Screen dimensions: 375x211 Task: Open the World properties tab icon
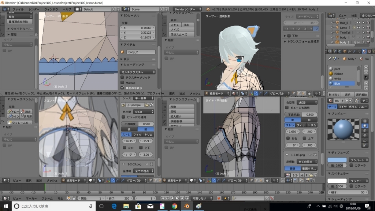click(x=339, y=51)
